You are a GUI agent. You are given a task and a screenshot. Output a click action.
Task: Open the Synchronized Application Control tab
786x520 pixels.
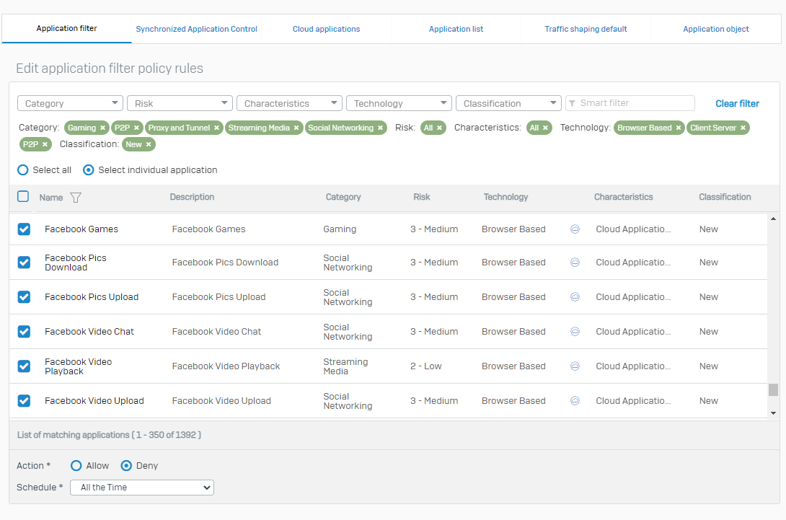[196, 29]
